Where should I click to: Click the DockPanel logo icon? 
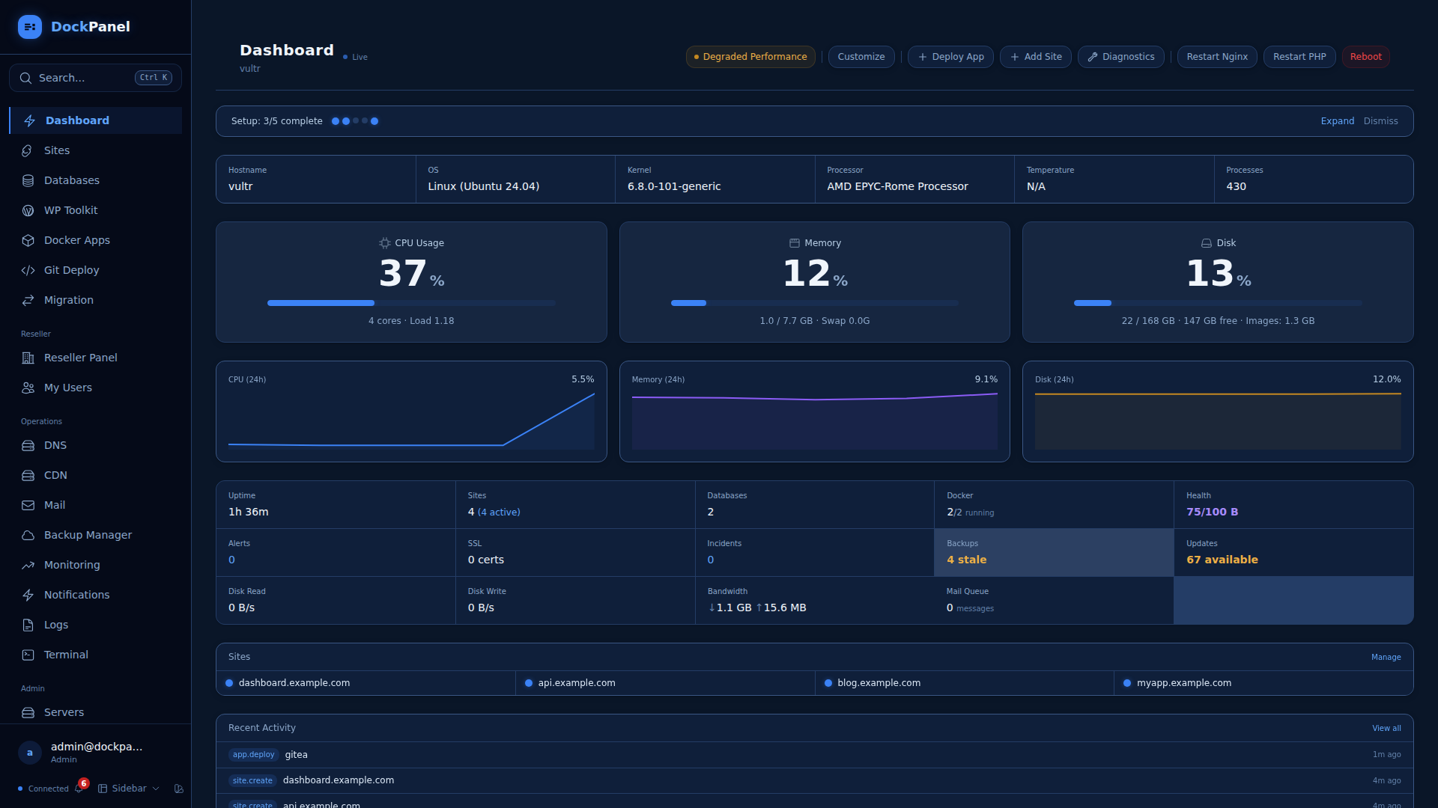[x=30, y=27]
